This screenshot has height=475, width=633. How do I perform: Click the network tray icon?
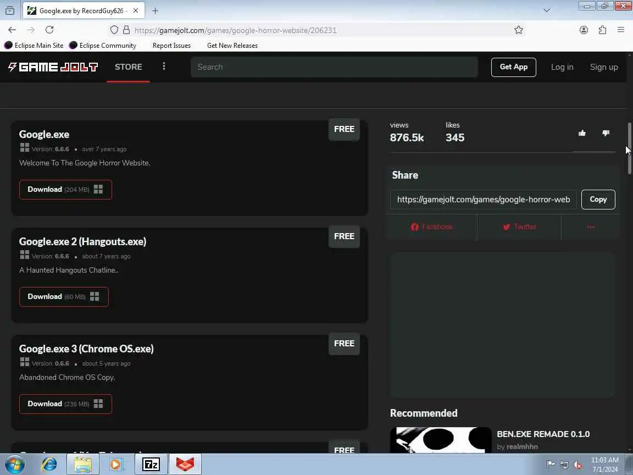pos(564,465)
